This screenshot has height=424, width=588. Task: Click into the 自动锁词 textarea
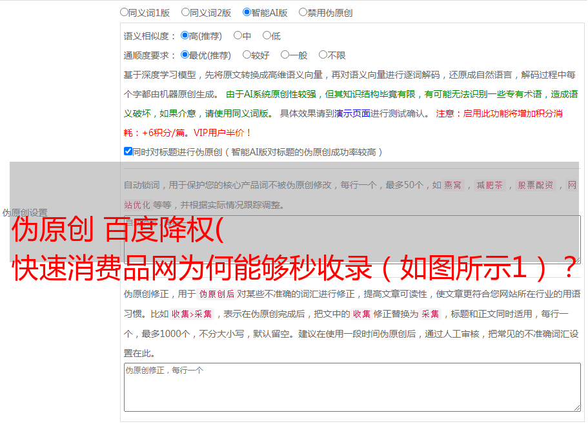point(352,240)
